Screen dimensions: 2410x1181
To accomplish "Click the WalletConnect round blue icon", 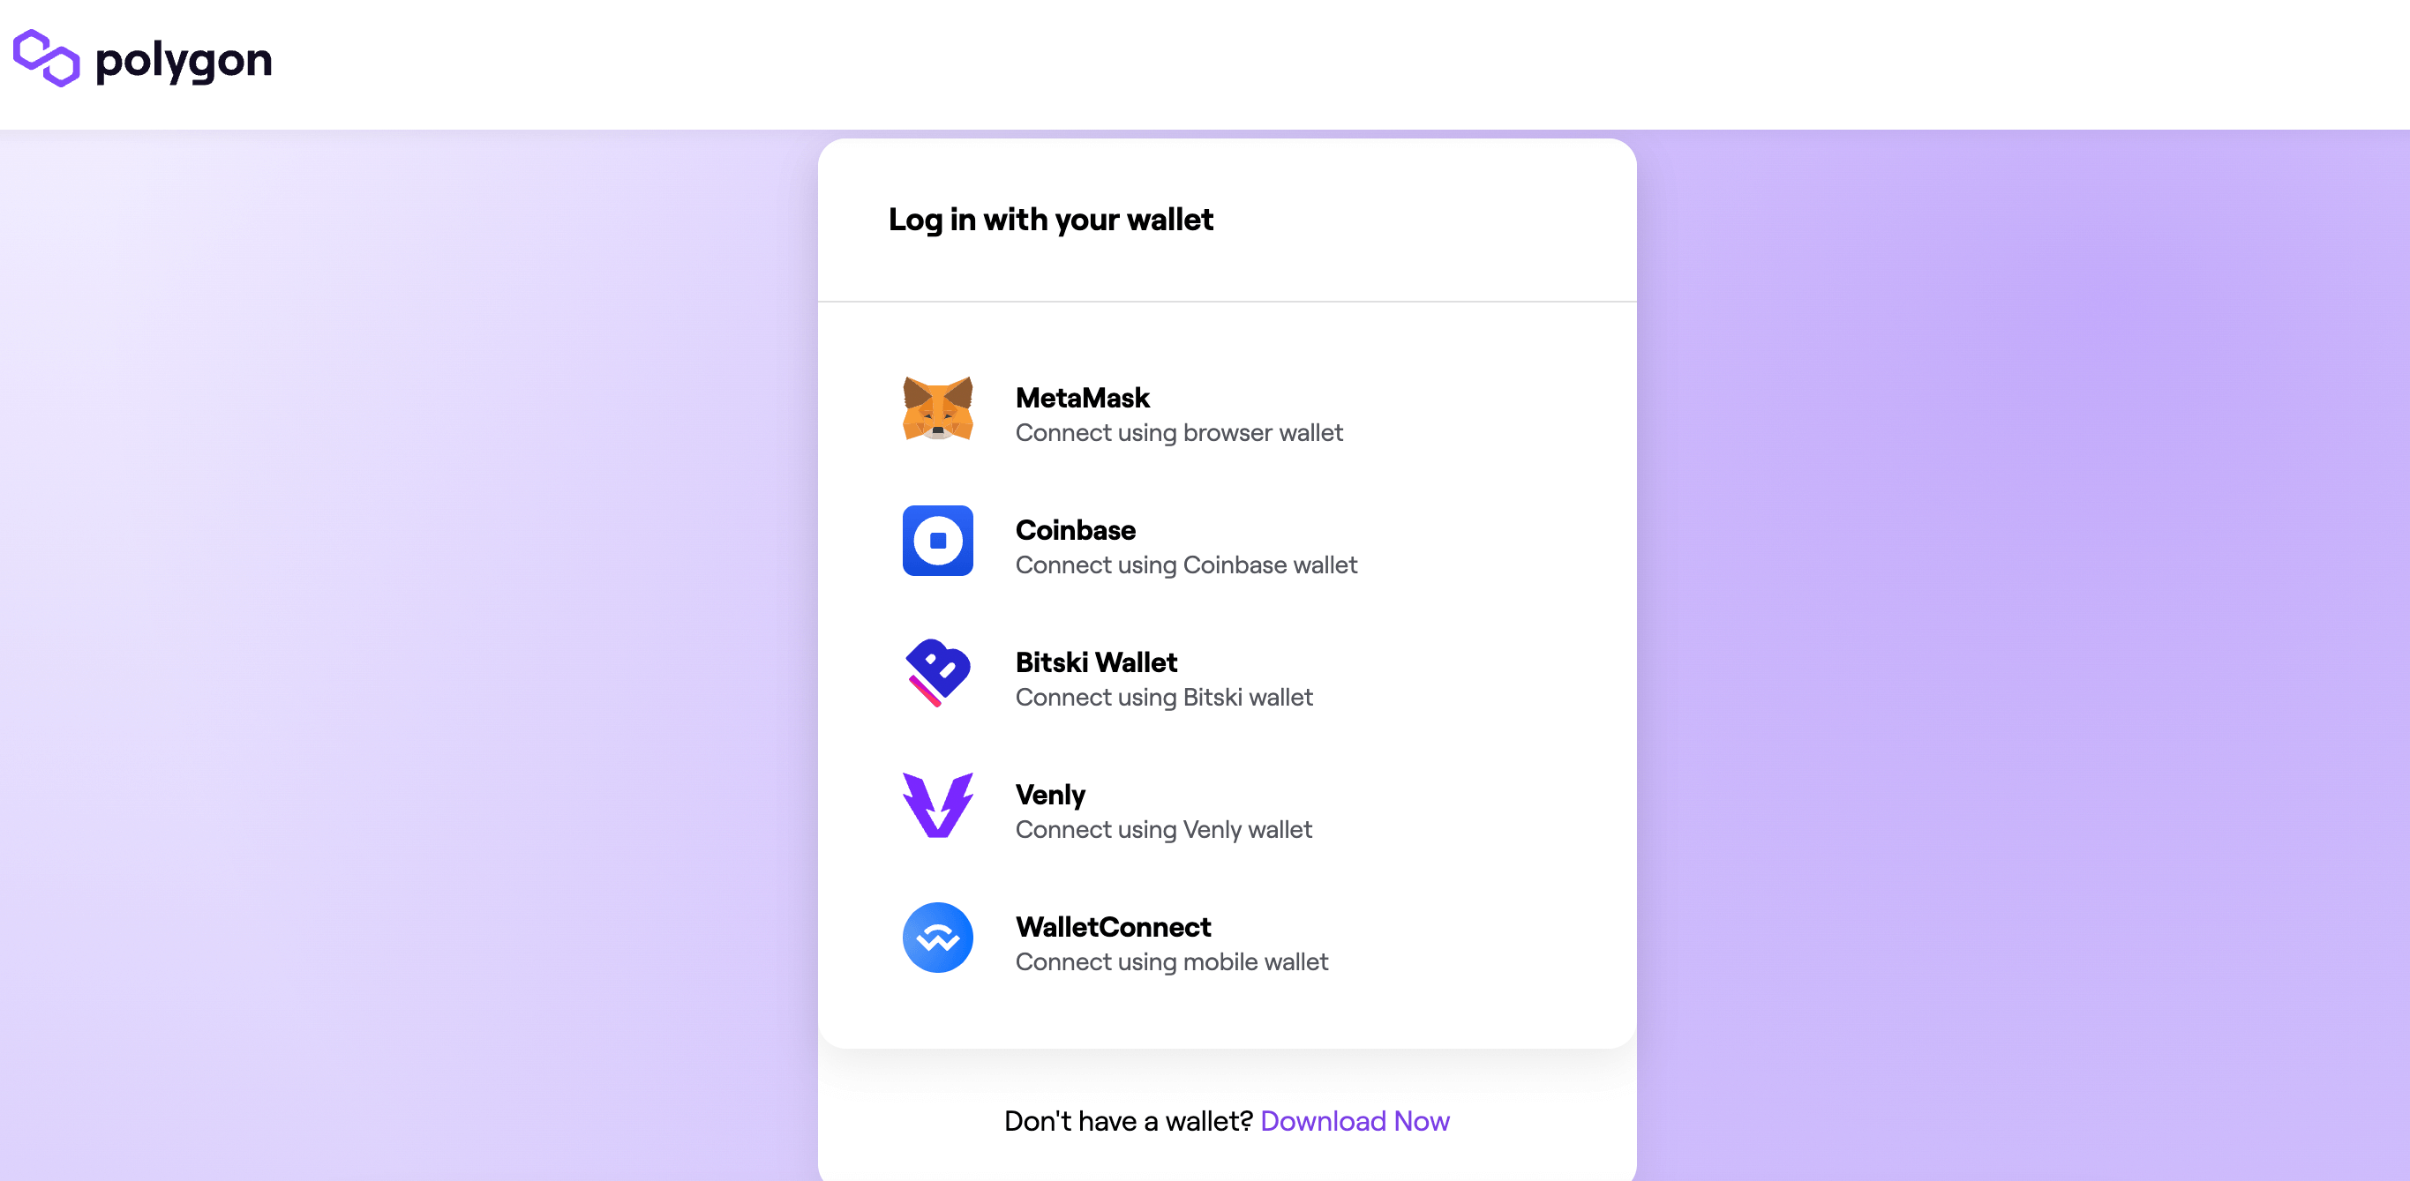I will click(937, 937).
